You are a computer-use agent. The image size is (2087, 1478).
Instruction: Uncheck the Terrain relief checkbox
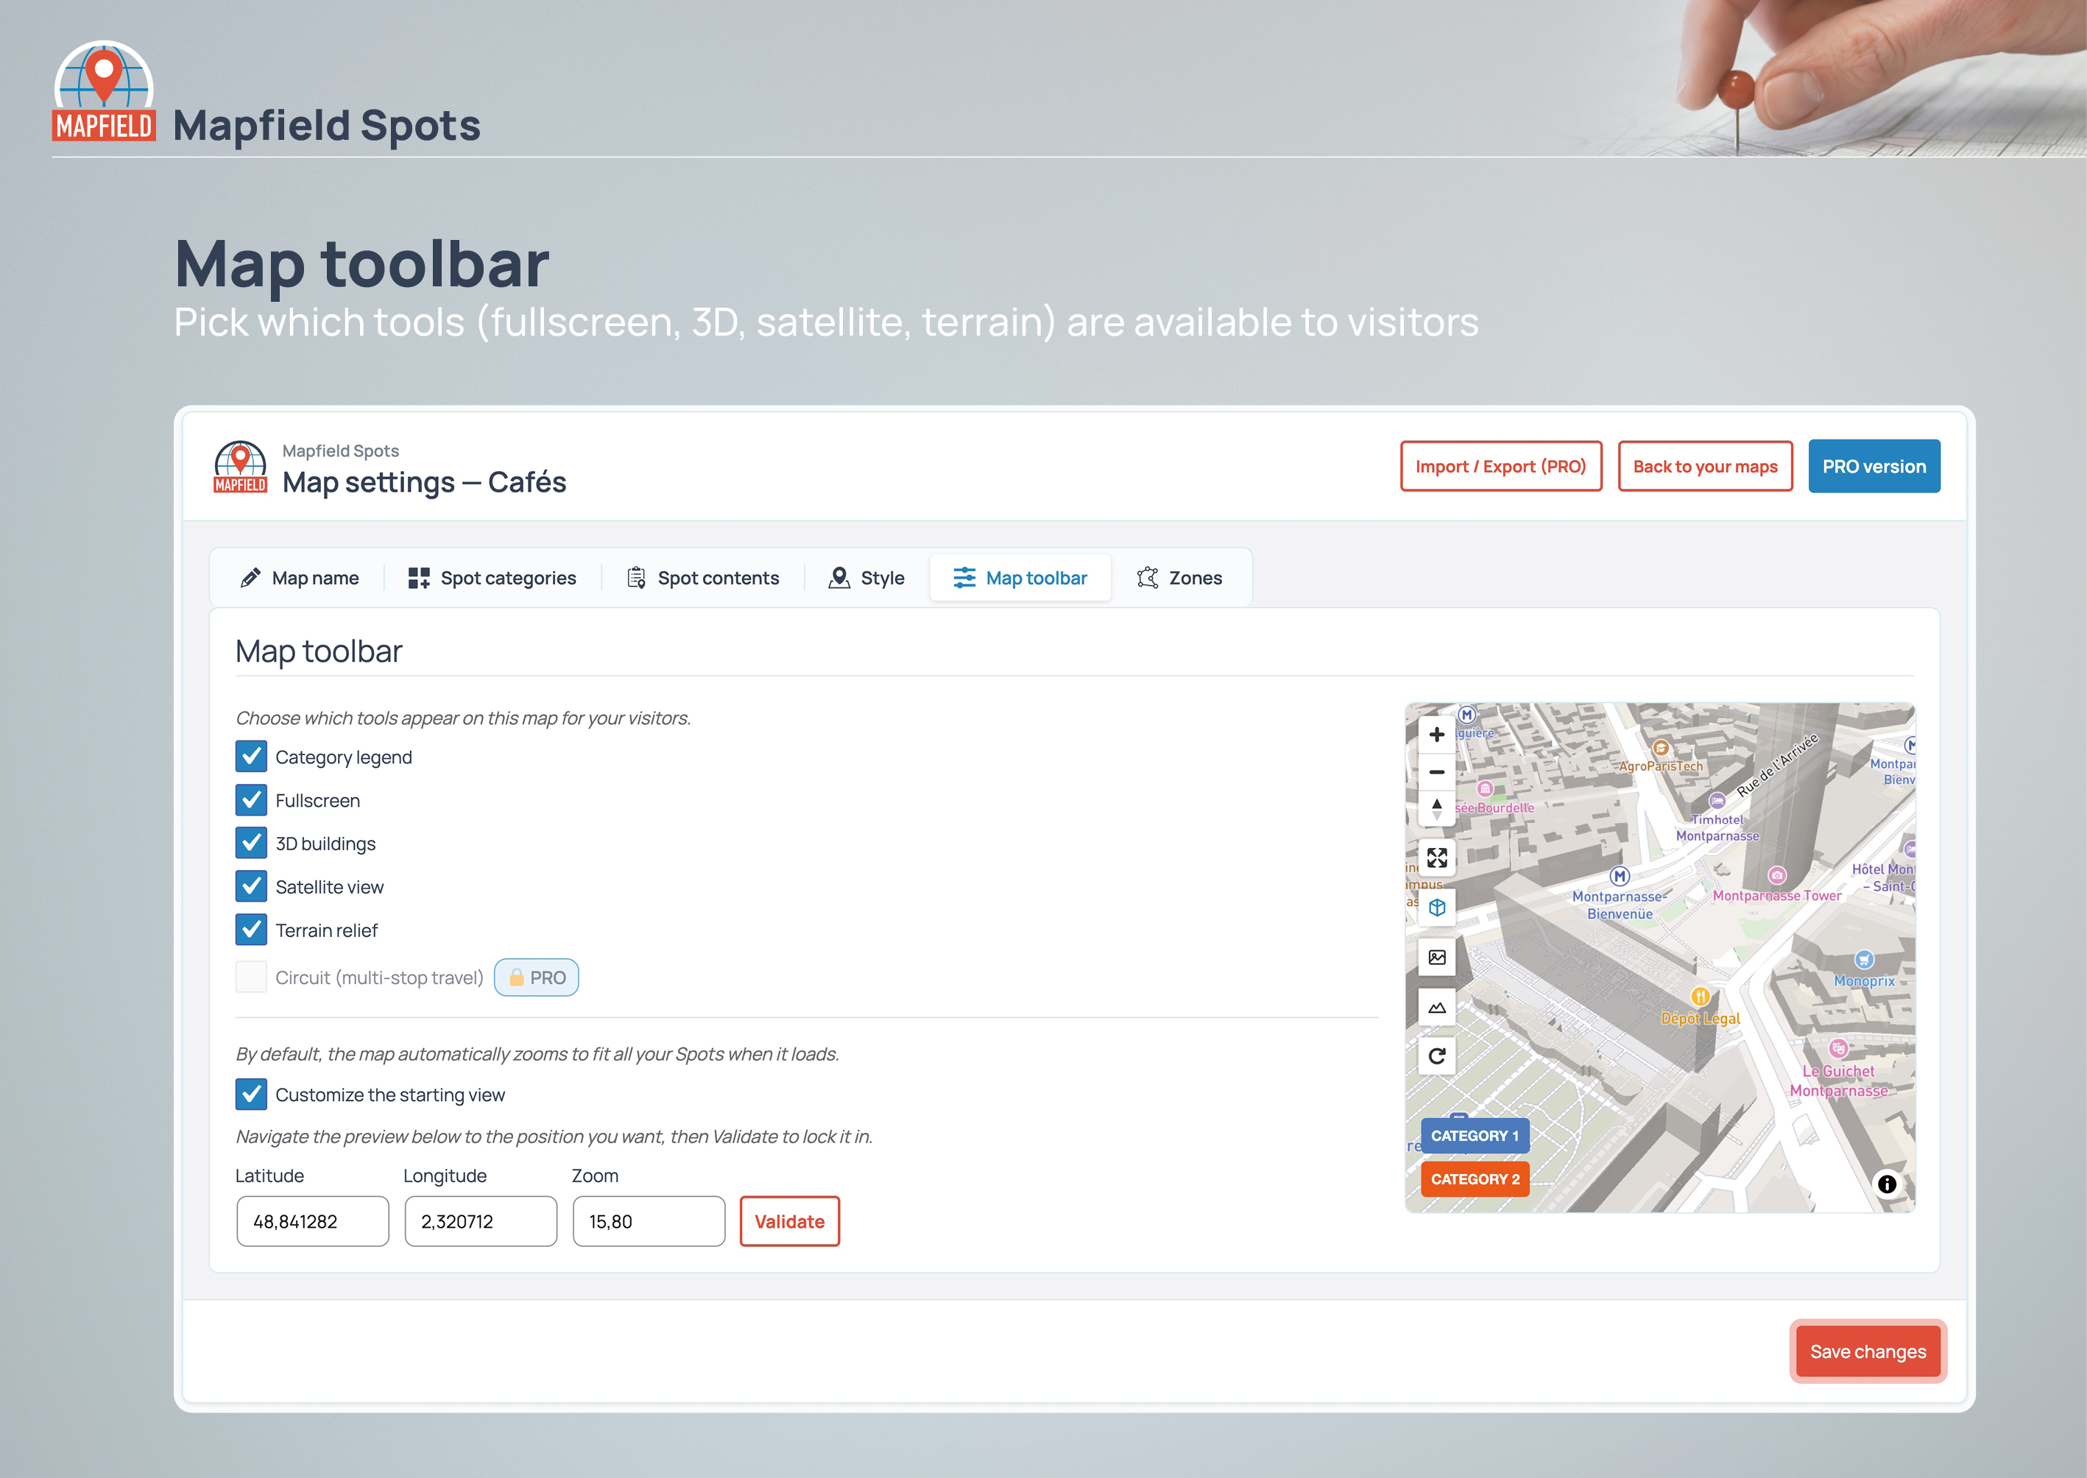251,929
